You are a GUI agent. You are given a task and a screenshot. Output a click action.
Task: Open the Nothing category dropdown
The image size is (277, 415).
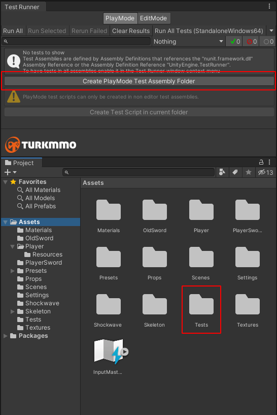point(188,42)
